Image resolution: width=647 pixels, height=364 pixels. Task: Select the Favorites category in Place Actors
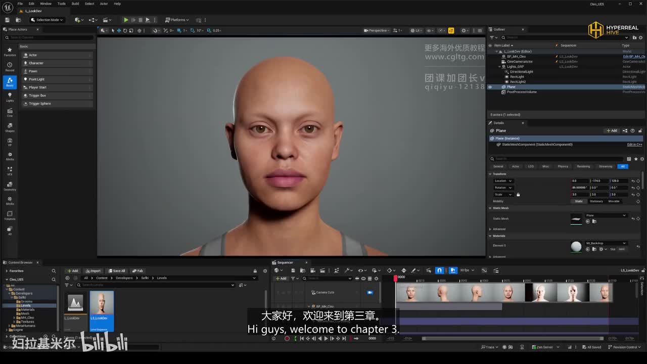[10, 52]
